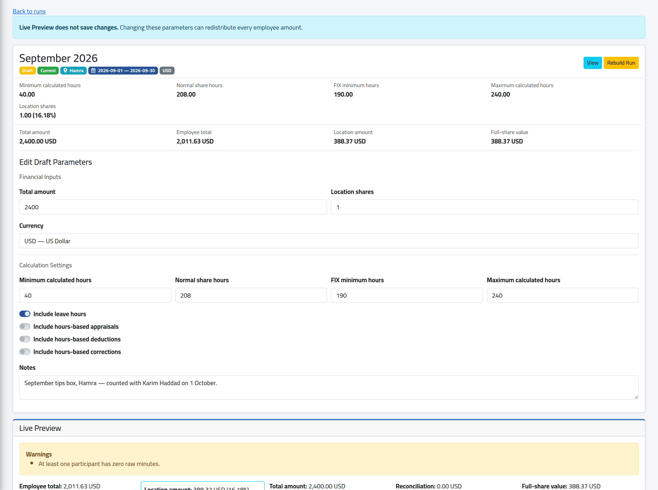Image resolution: width=658 pixels, height=490 pixels.
Task: Select the September 2026 heading
Action: (x=58, y=58)
